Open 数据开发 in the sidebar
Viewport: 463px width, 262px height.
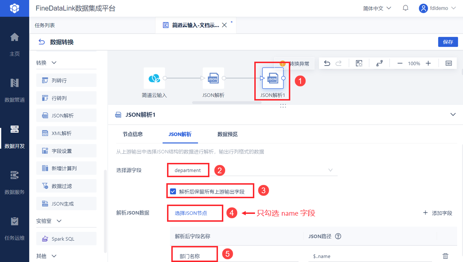pyautogui.click(x=15, y=136)
